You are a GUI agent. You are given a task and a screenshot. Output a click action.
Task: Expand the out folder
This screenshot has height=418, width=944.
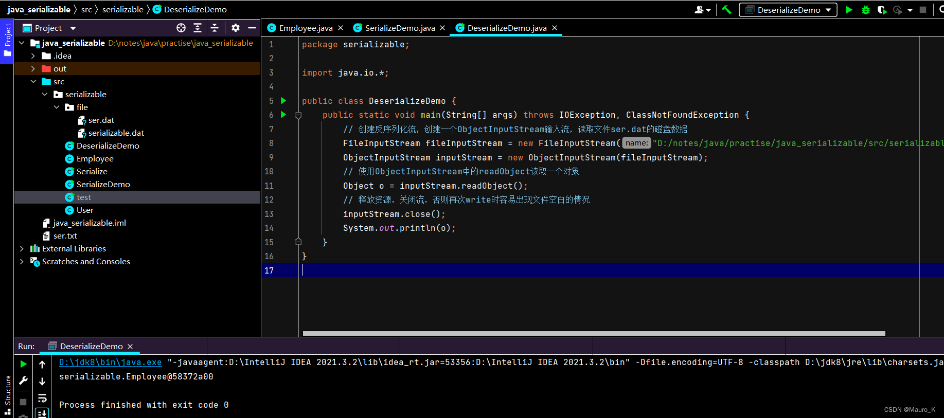(33, 68)
